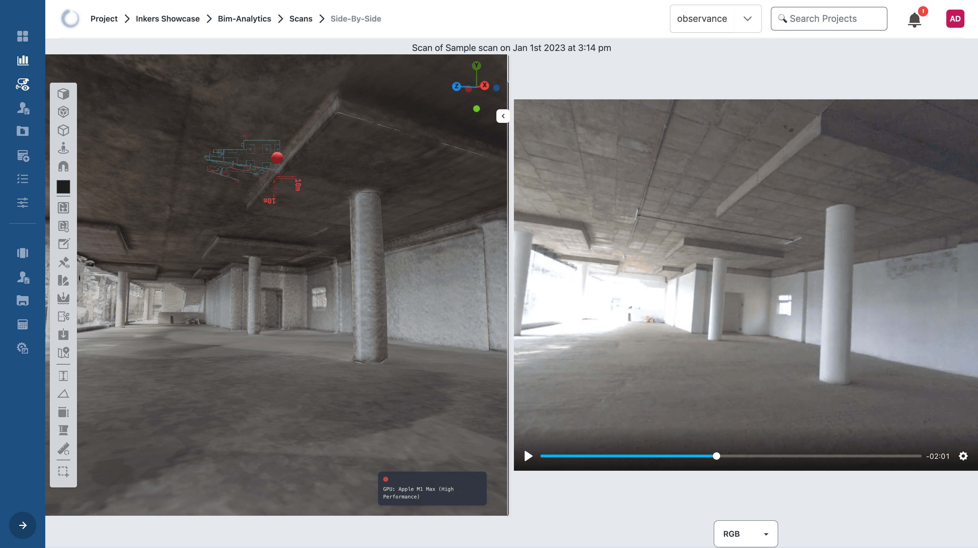The width and height of the screenshot is (978, 548).
Task: Select the scissors cut section tool
Action: (x=63, y=316)
